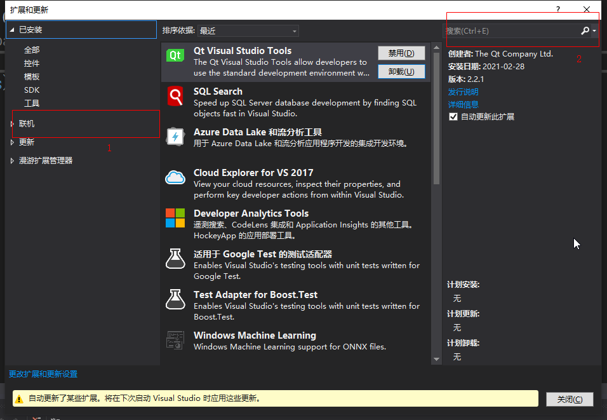Select 全部 under installed

point(32,50)
